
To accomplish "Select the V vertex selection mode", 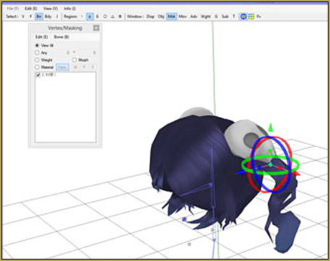I will coord(23,17).
